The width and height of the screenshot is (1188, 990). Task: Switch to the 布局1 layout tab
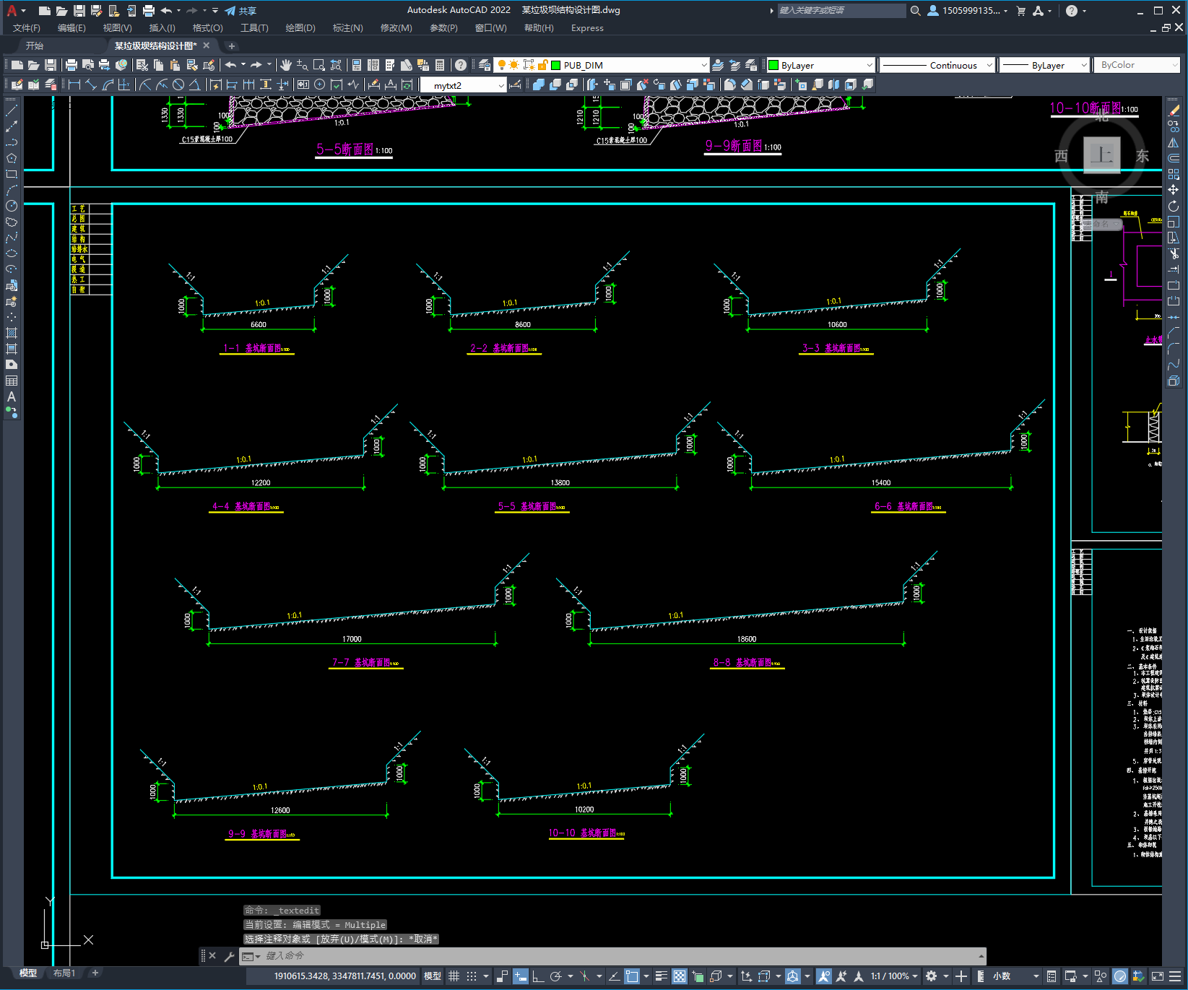coord(64,973)
